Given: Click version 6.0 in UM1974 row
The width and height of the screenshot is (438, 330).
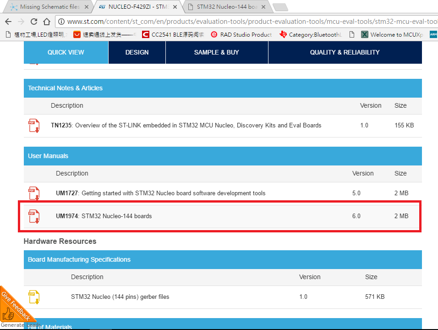Looking at the screenshot, I should click(x=356, y=216).
